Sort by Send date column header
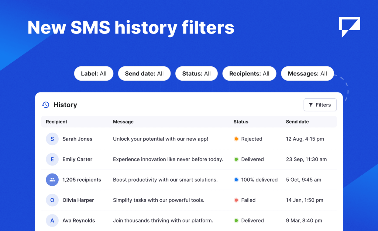This screenshot has width=378, height=231. pos(297,122)
